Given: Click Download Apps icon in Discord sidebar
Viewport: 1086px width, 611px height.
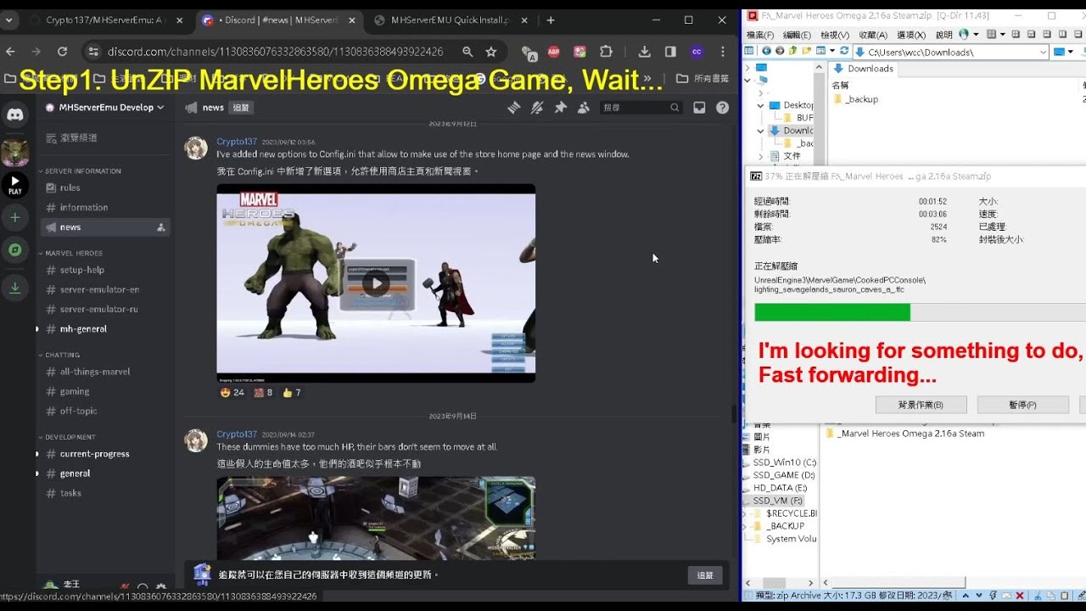Looking at the screenshot, I should pyautogui.click(x=14, y=288).
